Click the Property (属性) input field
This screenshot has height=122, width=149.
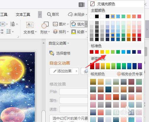[x=74, y=100]
